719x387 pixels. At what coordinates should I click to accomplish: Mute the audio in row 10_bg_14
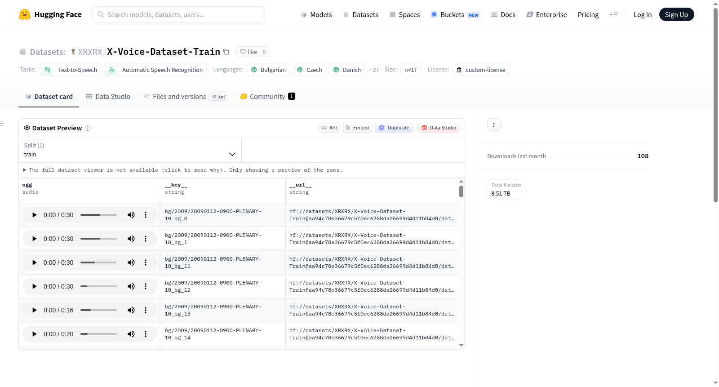[131, 334]
